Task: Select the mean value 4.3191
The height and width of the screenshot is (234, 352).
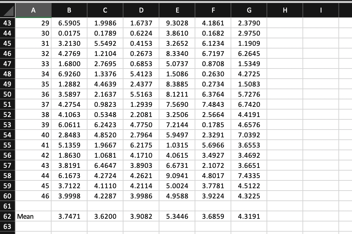Action: point(249,216)
